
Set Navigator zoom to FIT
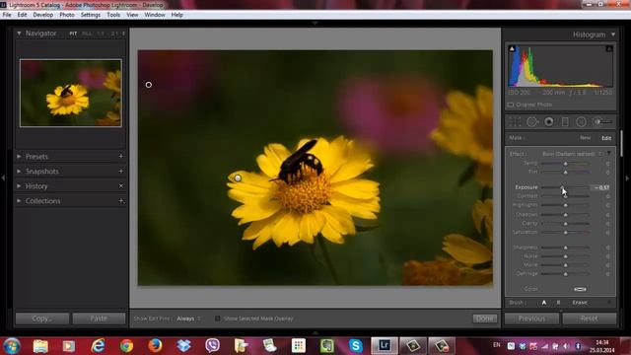click(x=73, y=34)
